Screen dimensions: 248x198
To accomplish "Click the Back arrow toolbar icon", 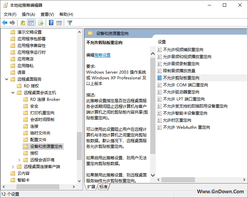I will point(5,23).
